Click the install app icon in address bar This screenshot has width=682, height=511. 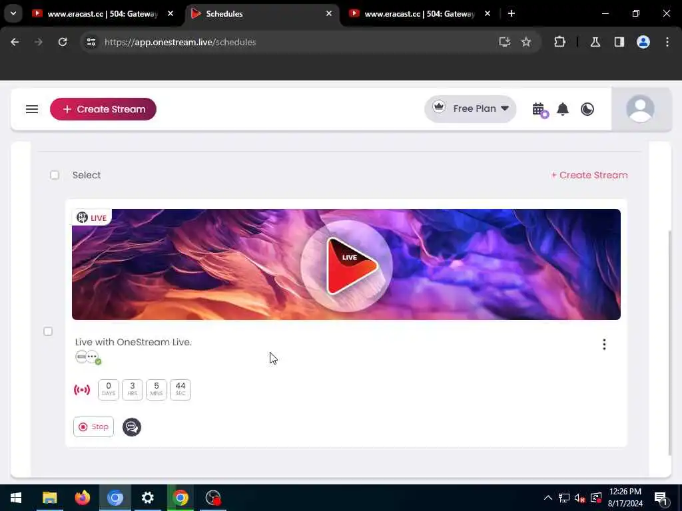coord(505,42)
